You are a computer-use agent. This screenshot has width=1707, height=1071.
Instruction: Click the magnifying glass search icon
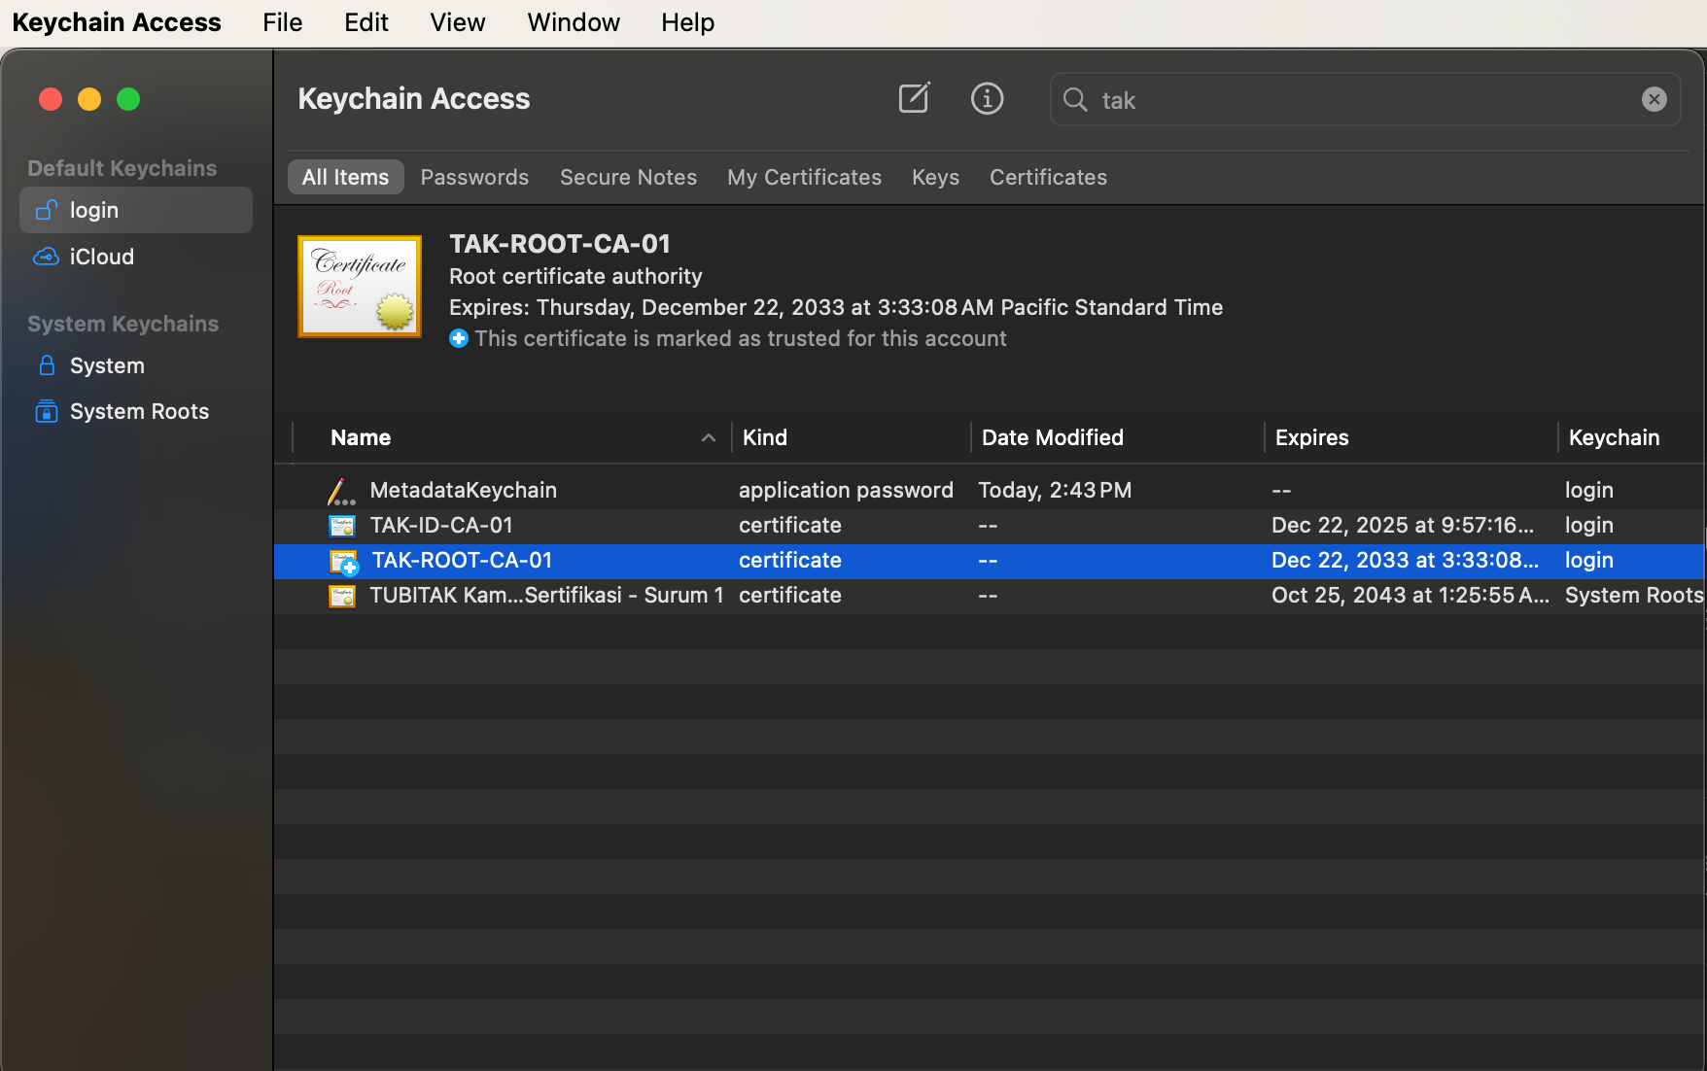tap(1074, 99)
